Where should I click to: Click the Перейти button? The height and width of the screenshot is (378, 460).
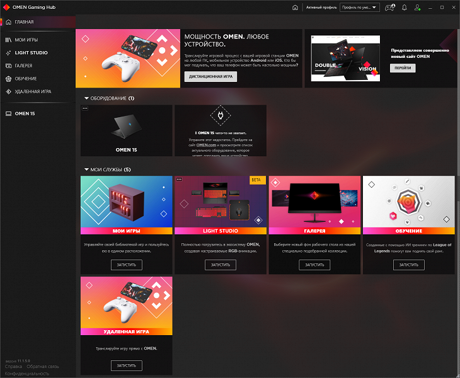pyautogui.click(x=403, y=68)
